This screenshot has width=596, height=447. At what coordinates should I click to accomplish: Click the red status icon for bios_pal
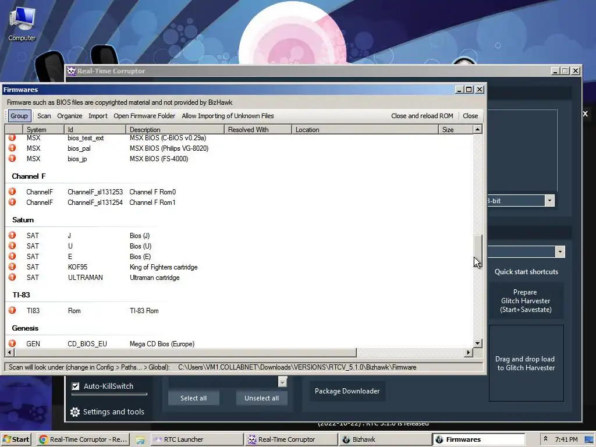(12, 148)
